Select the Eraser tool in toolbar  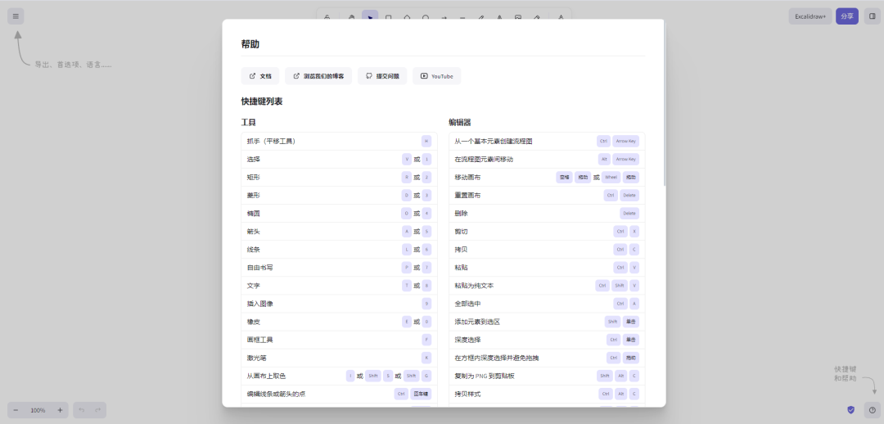tap(537, 16)
